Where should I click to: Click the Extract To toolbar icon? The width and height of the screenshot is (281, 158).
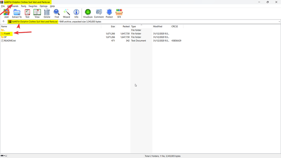pos(17,13)
